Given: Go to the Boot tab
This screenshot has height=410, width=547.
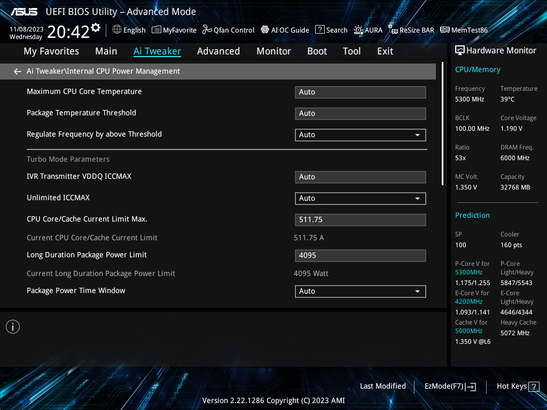Looking at the screenshot, I should (317, 51).
